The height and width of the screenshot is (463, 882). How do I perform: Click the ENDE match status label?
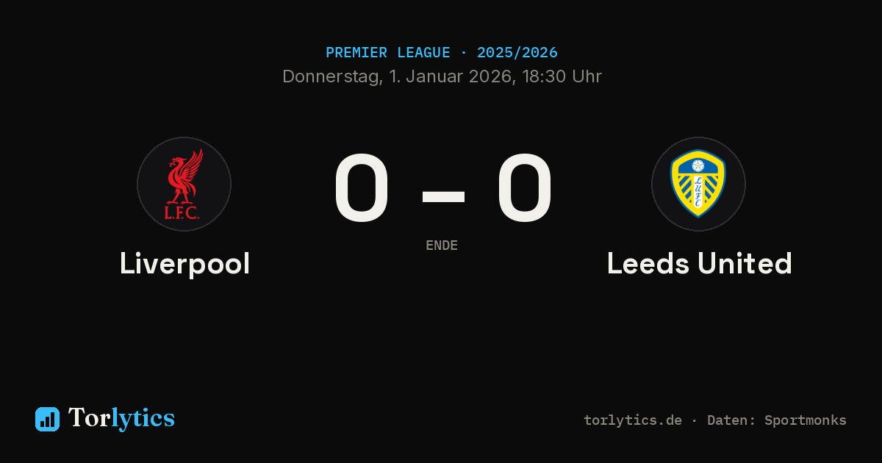pos(442,245)
